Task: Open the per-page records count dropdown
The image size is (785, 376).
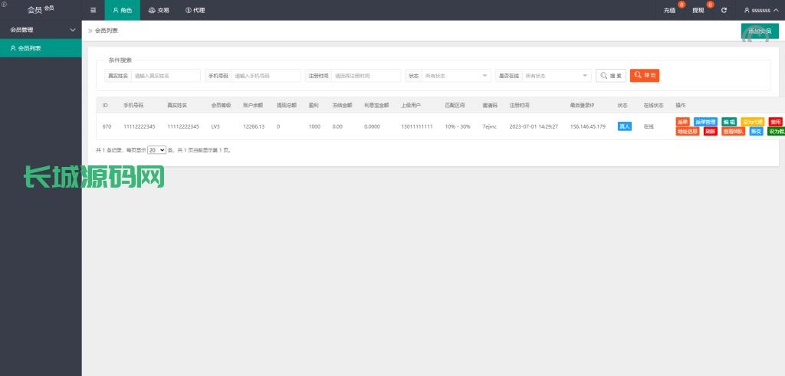Action: click(156, 150)
